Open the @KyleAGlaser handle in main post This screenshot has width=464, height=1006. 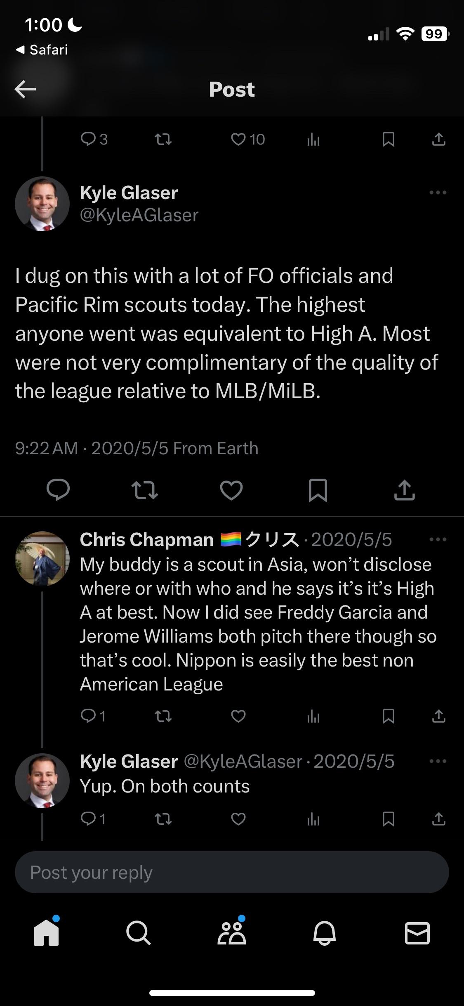(x=139, y=215)
